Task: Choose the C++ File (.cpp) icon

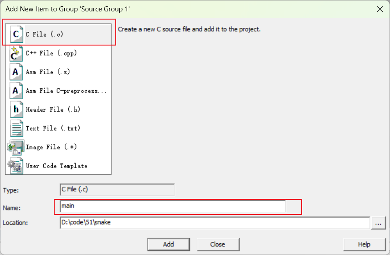Action: tap(16, 53)
